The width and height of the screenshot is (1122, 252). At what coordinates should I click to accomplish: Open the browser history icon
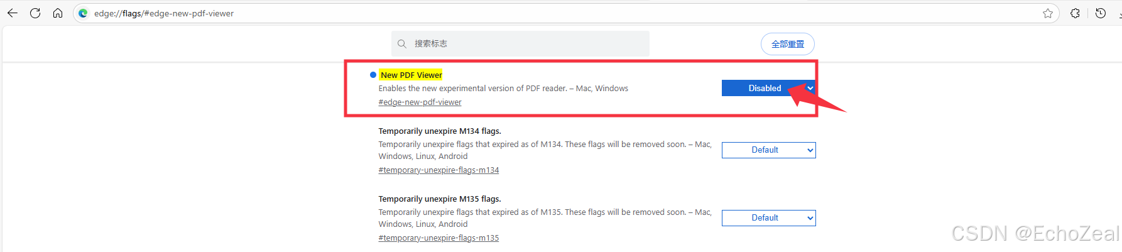(x=1101, y=13)
